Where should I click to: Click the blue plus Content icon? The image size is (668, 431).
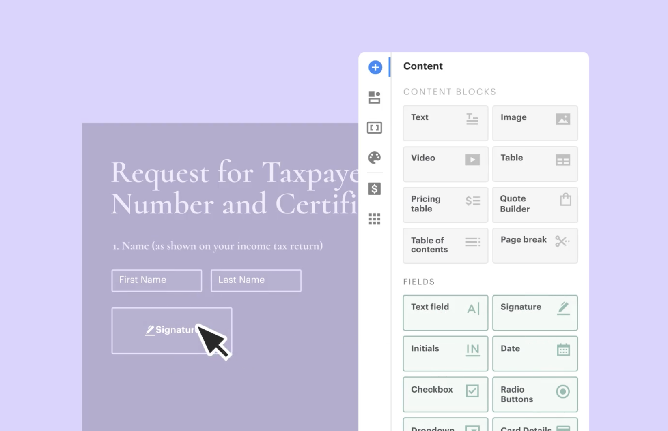point(375,67)
